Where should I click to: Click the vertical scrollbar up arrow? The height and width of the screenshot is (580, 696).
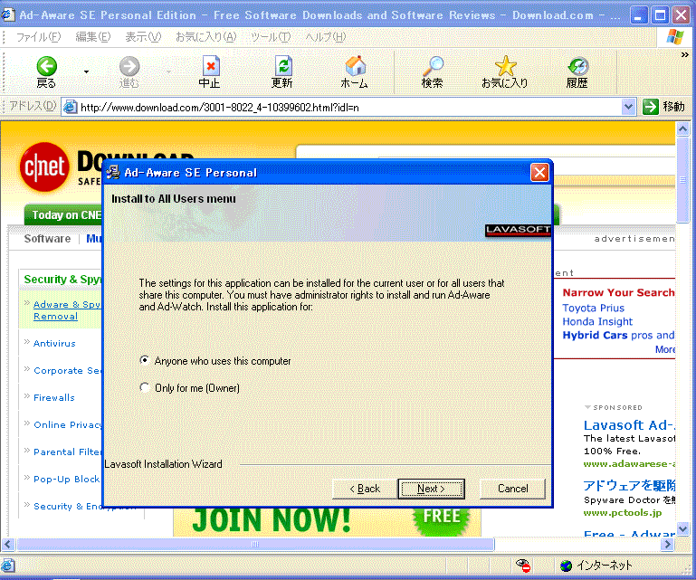(682, 128)
